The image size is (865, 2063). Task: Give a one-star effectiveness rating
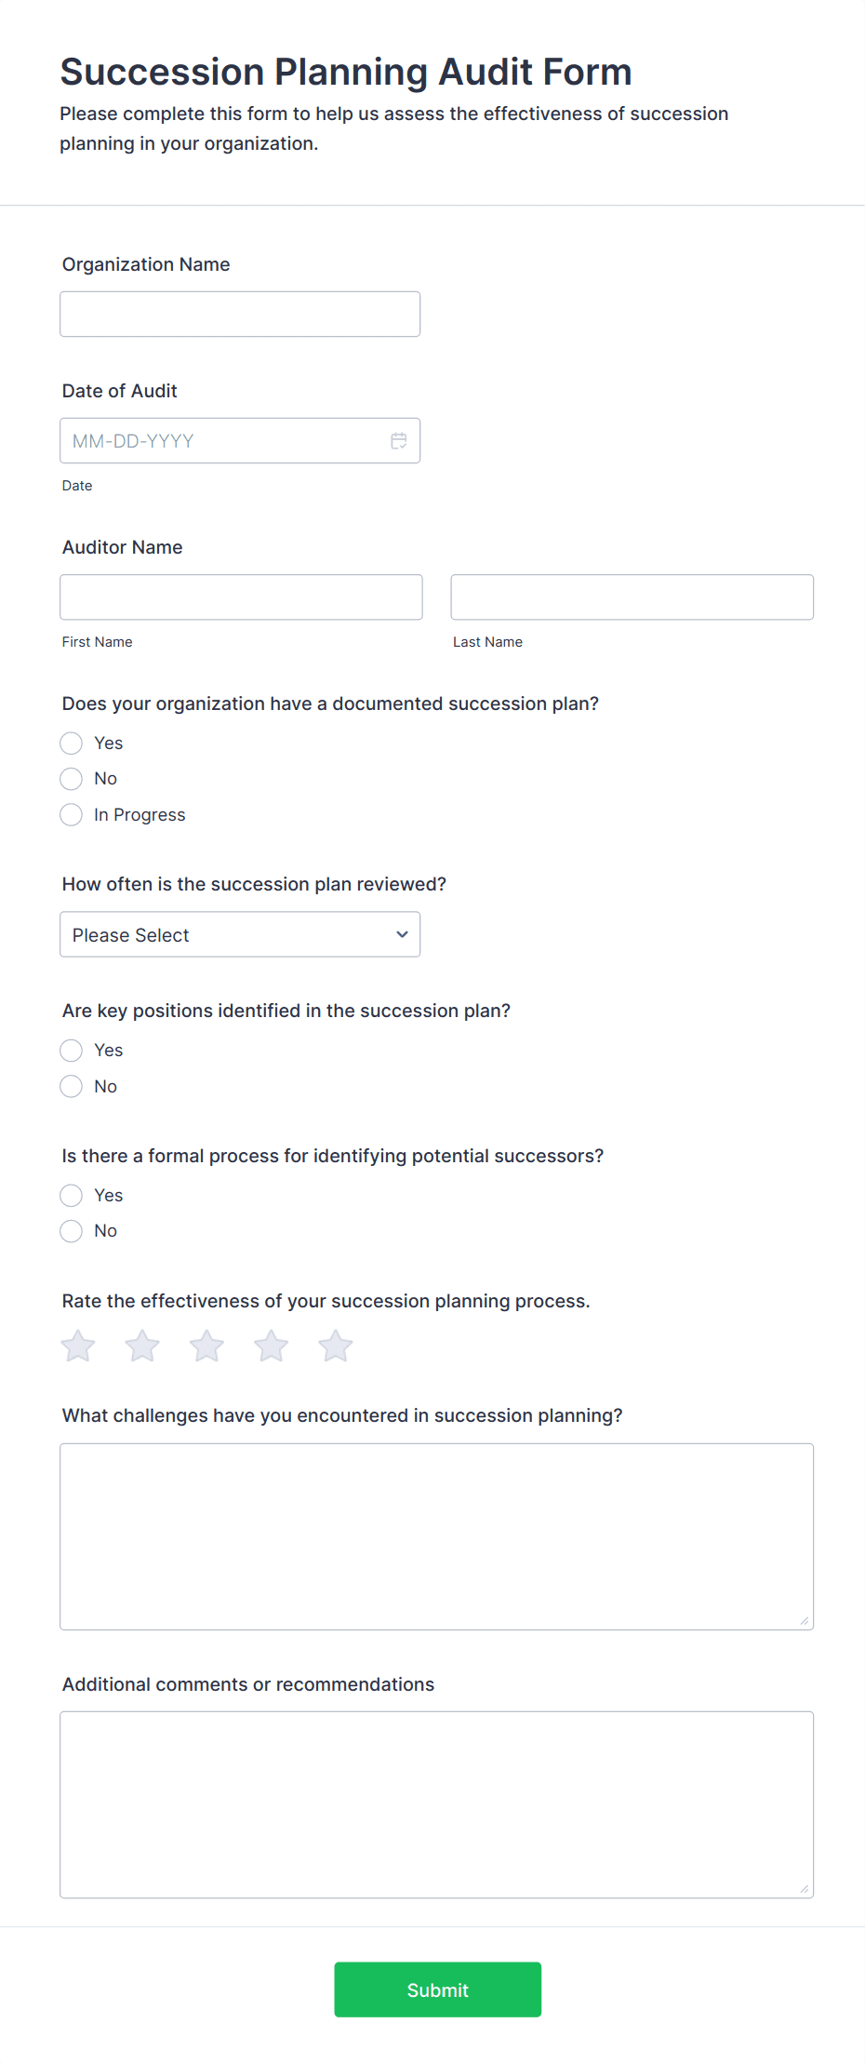(x=77, y=1345)
